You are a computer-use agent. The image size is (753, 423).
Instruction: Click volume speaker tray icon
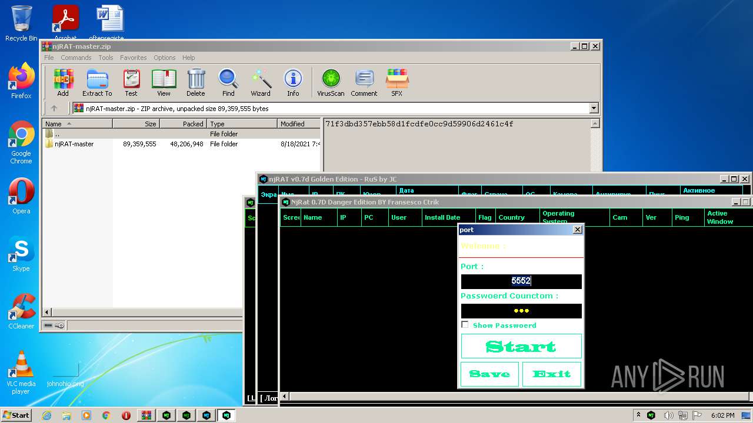click(x=668, y=415)
